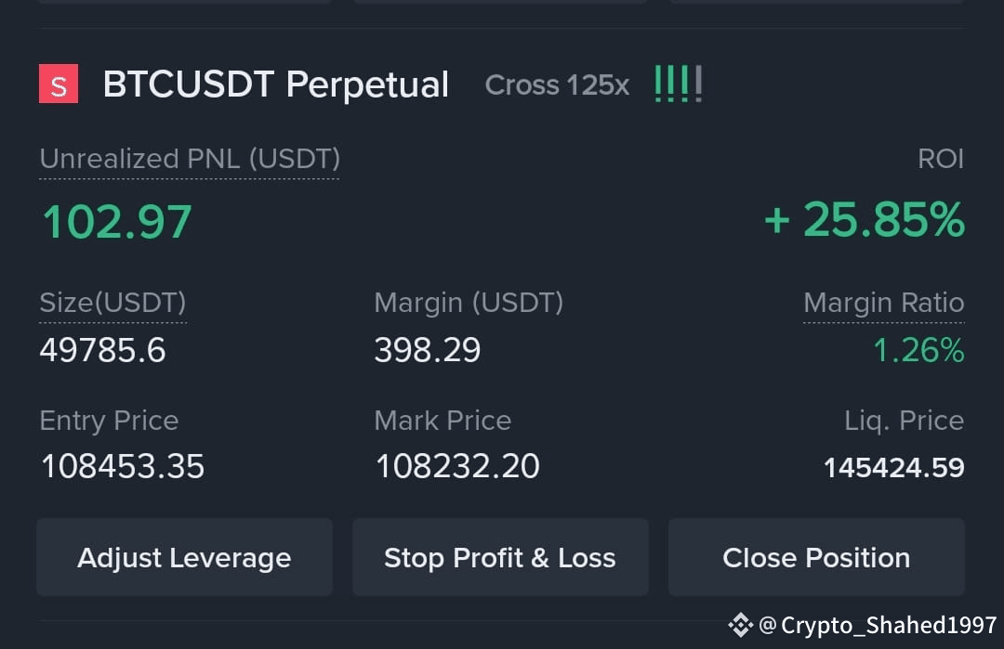Click the +25.85% ROI value
Viewport: 1004px width, 649px height.
click(865, 220)
